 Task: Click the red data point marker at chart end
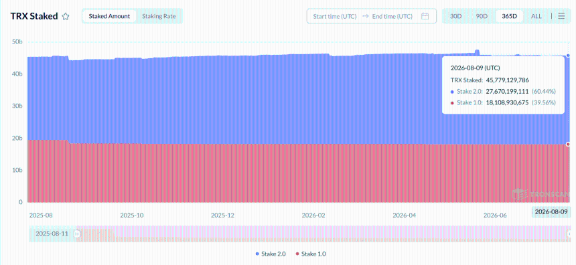(x=568, y=144)
